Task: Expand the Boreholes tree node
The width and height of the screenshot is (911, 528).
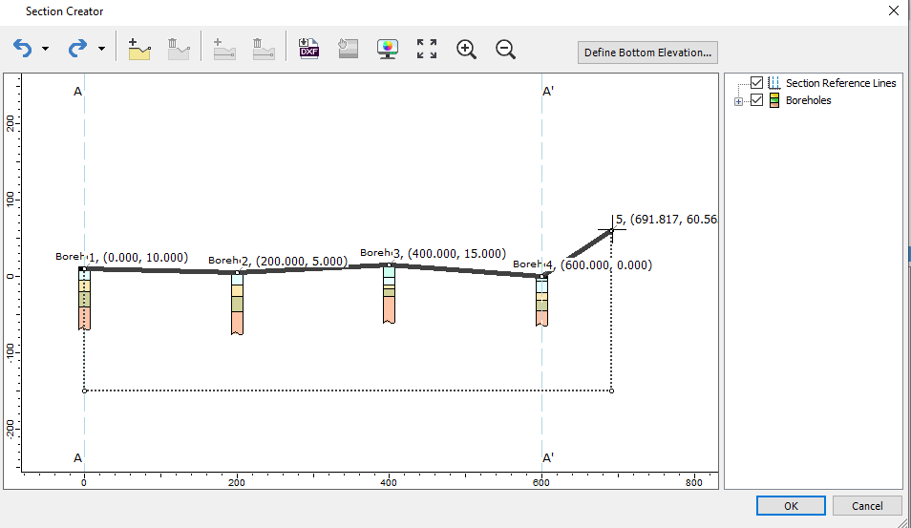Action: (738, 101)
